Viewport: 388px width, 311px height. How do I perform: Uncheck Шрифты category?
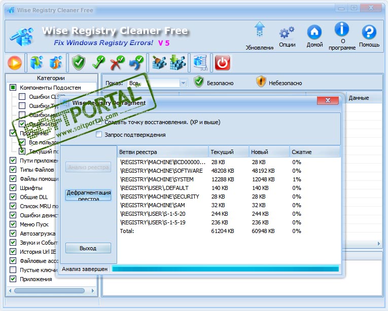tap(13, 187)
